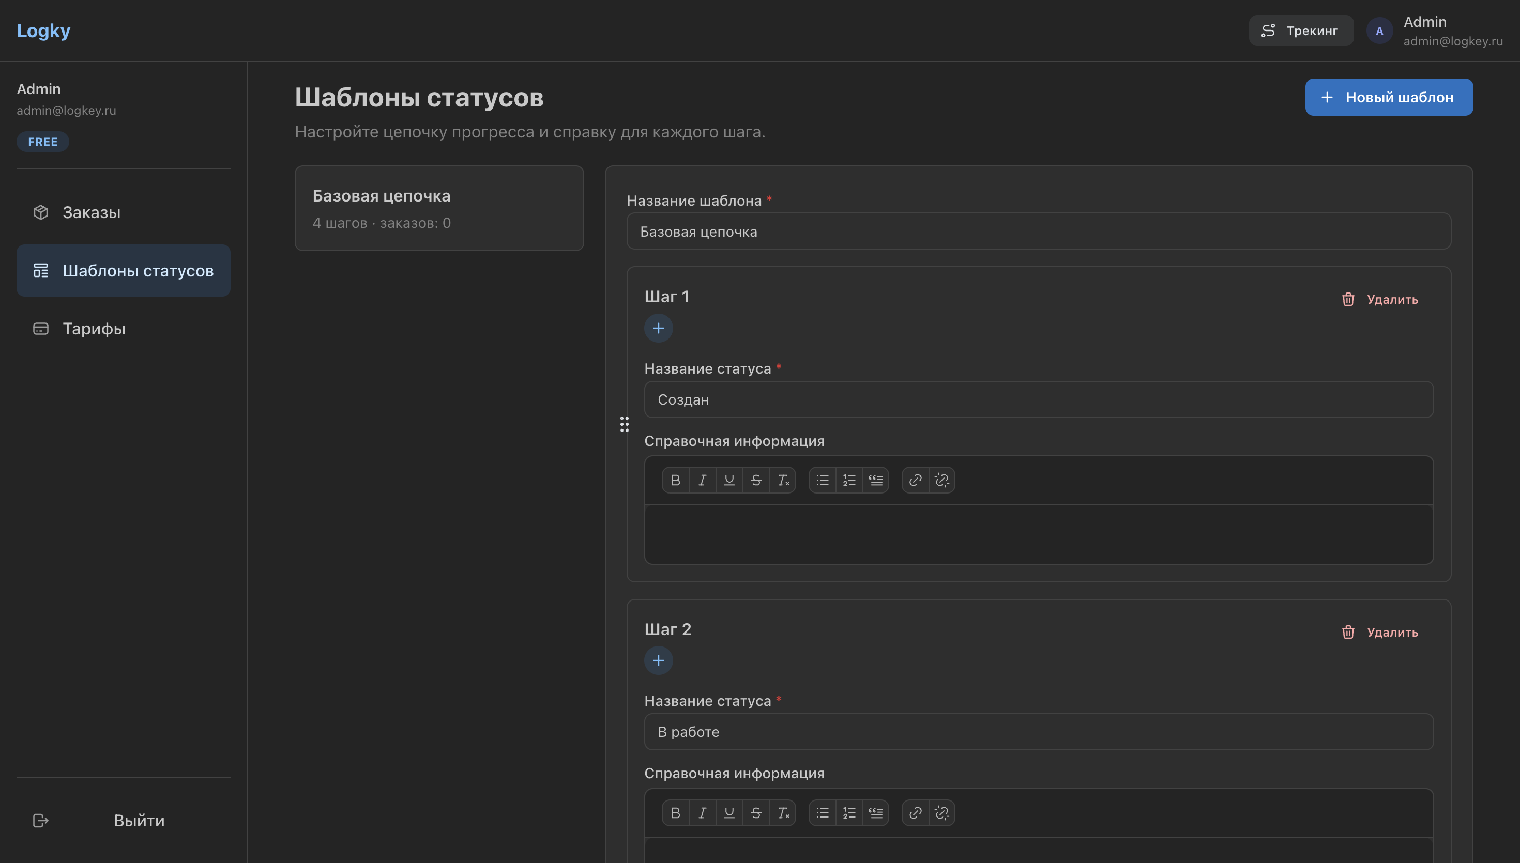Click the Logky logo
The image size is (1520, 863).
[43, 30]
